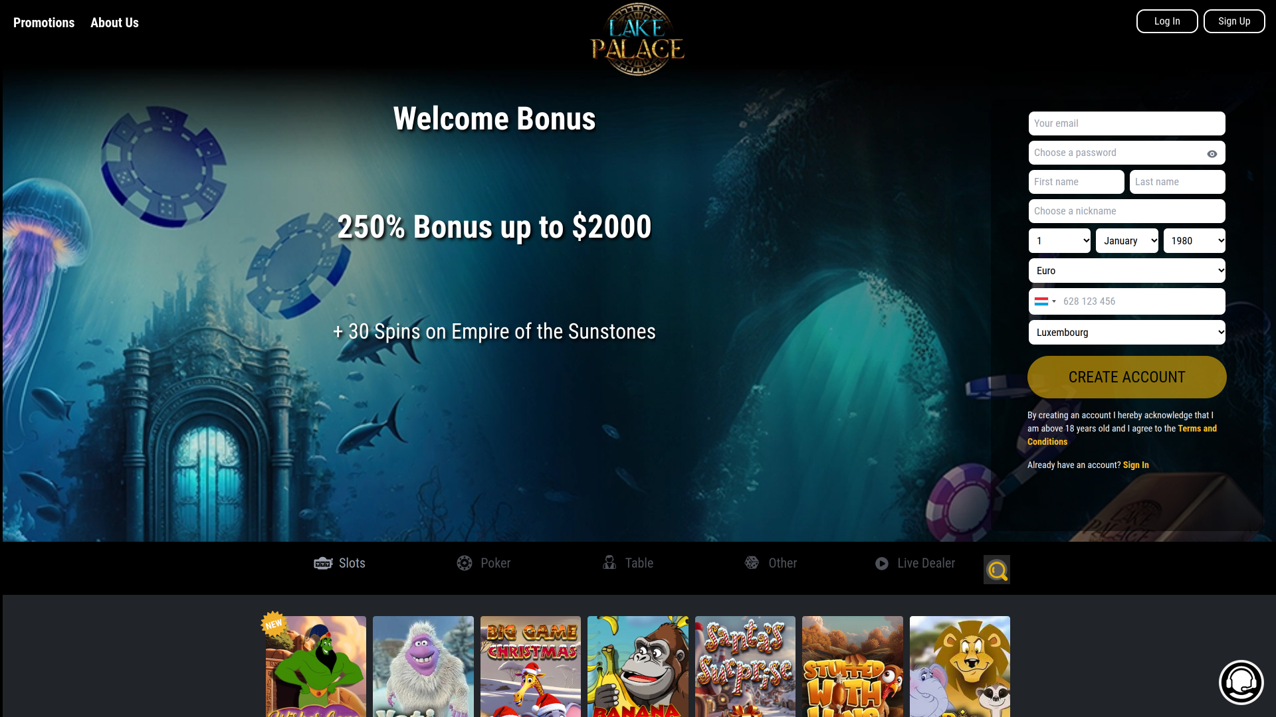Expand the birth month January dropdown
Viewport: 1276px width, 717px height.
pyautogui.click(x=1127, y=241)
